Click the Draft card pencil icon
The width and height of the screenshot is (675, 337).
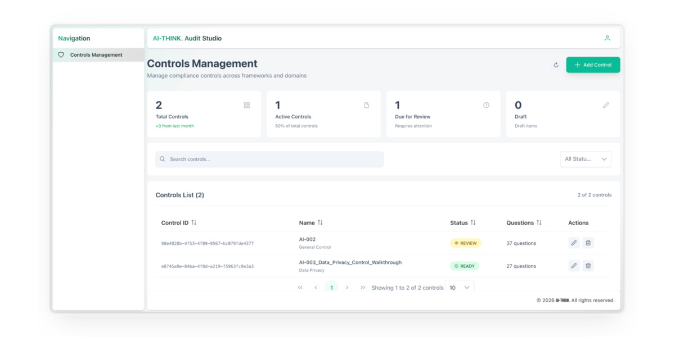(606, 105)
